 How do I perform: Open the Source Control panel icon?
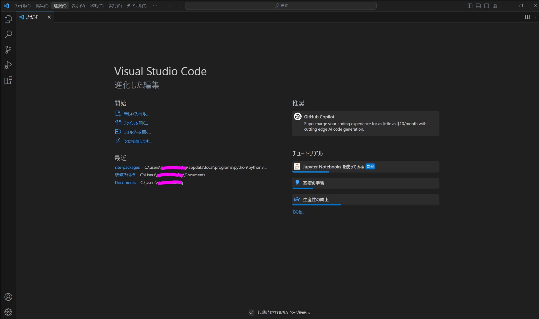point(8,49)
